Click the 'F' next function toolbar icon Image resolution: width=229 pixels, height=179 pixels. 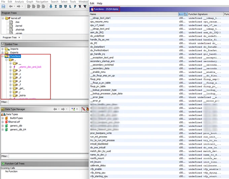[x=75, y=6]
